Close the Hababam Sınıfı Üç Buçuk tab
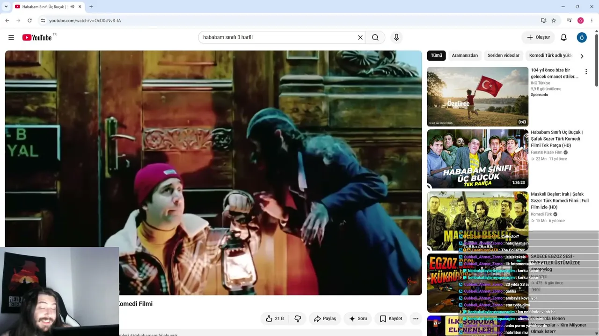The height and width of the screenshot is (336, 599). pyautogui.click(x=80, y=7)
